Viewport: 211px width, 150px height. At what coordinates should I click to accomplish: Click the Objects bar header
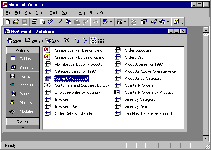pyautogui.click(x=23, y=50)
